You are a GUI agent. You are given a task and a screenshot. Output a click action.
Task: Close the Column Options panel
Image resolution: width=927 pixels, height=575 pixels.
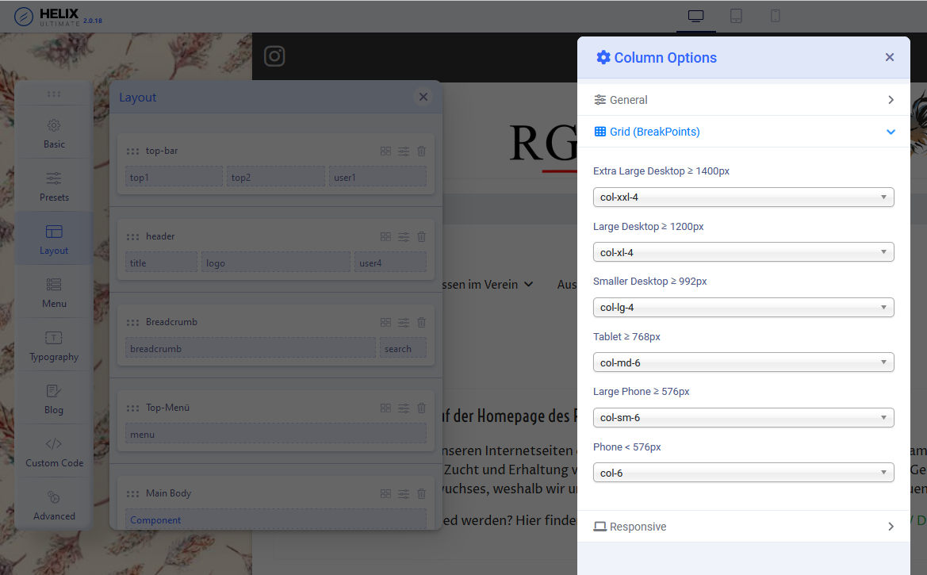click(889, 57)
